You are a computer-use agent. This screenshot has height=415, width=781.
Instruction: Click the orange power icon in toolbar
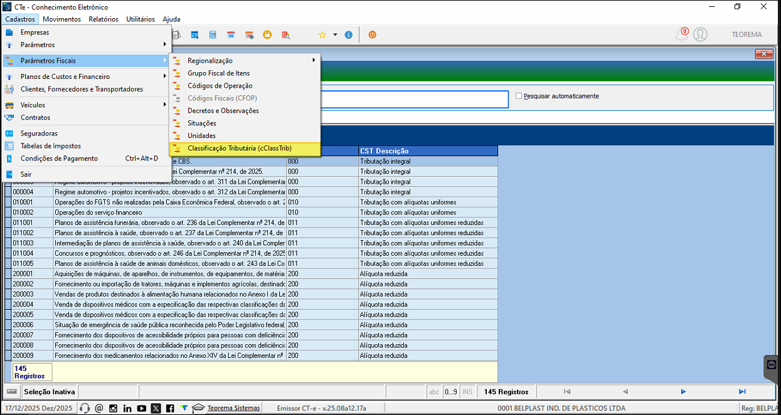click(372, 35)
